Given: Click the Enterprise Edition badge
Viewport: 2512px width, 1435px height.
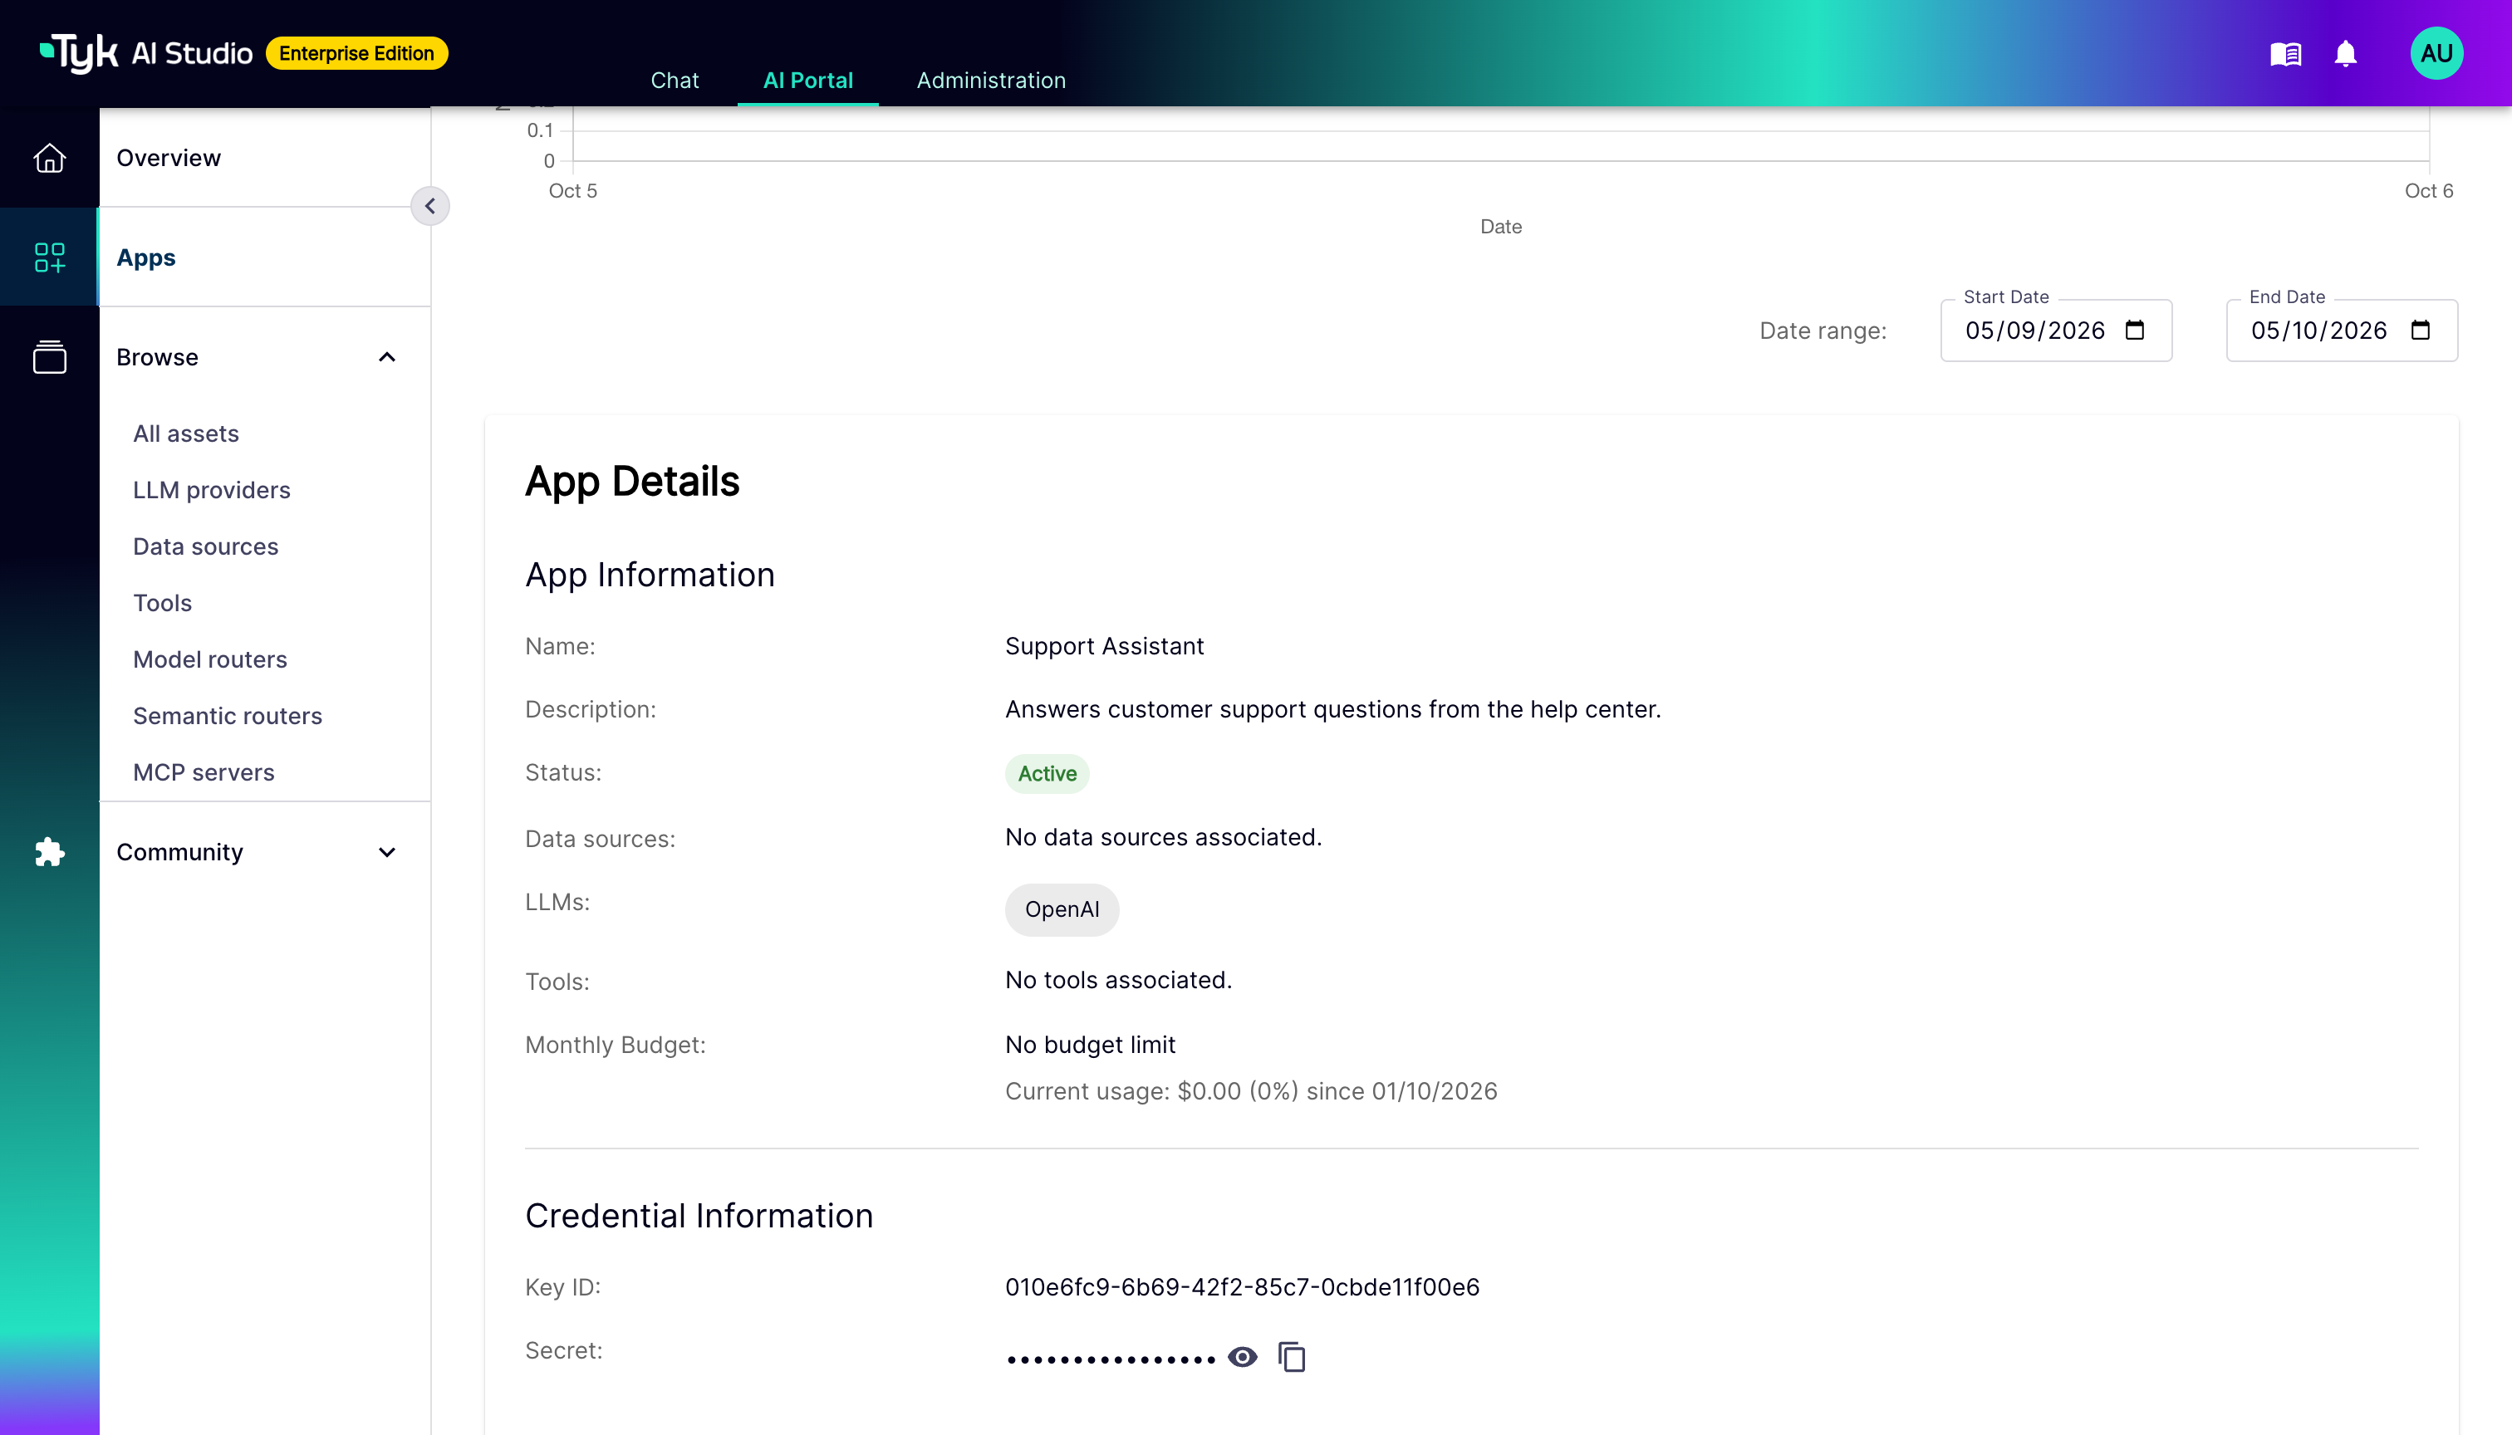Looking at the screenshot, I should pyautogui.click(x=357, y=53).
